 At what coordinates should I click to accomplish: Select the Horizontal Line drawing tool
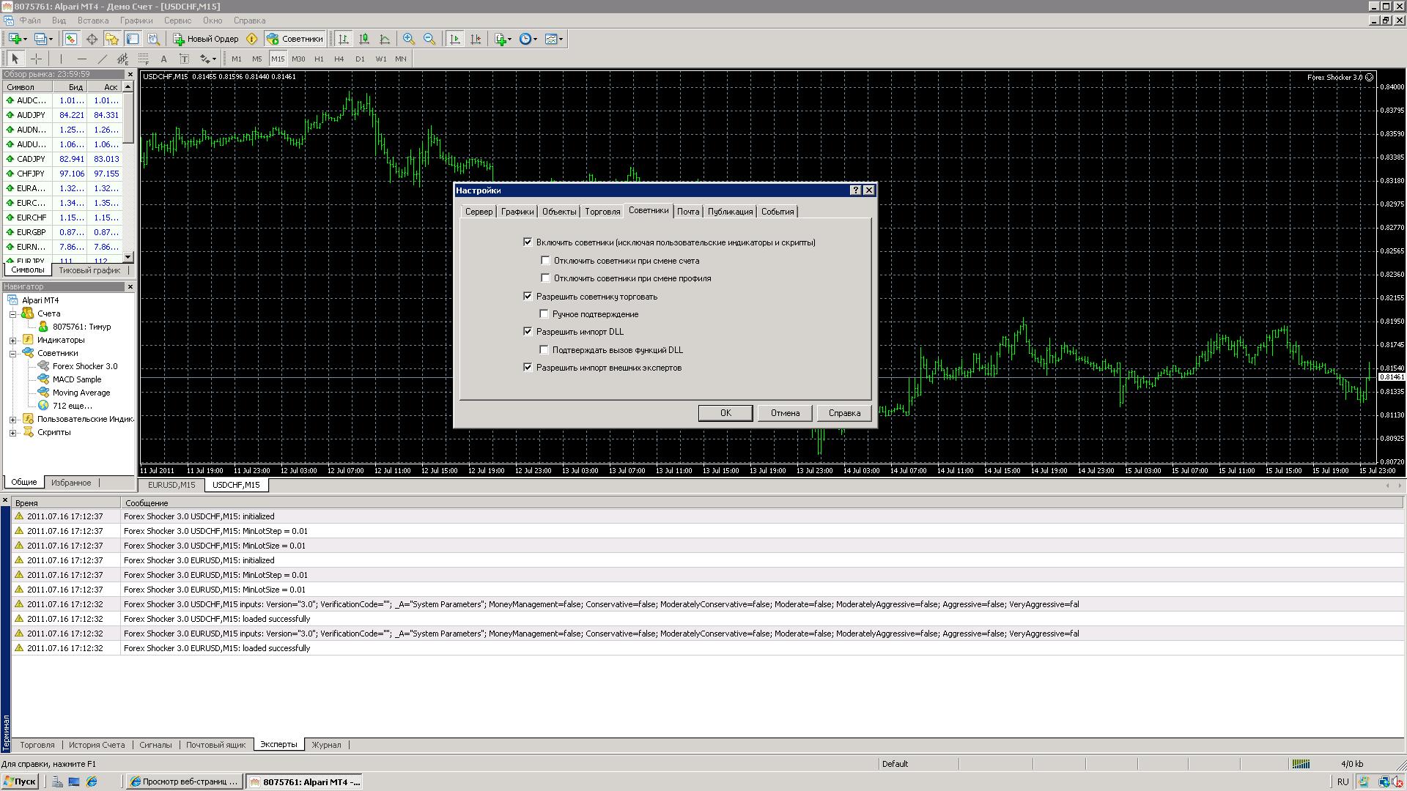81,59
